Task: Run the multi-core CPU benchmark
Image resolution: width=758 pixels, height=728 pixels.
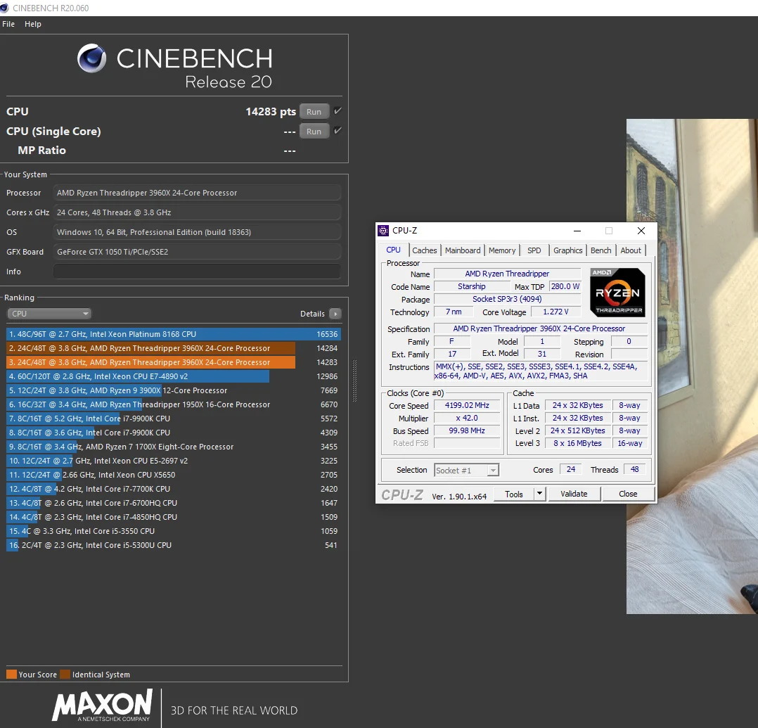Action: [x=314, y=112]
